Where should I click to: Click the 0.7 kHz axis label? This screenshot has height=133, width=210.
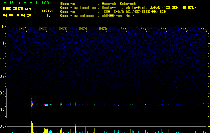click(x=3, y=110)
